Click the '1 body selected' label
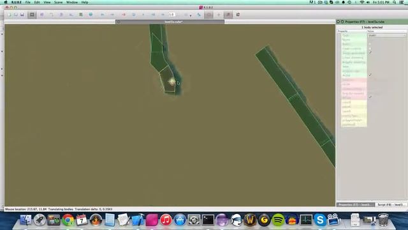Viewport: 408px width, 230px height. pyautogui.click(x=372, y=27)
